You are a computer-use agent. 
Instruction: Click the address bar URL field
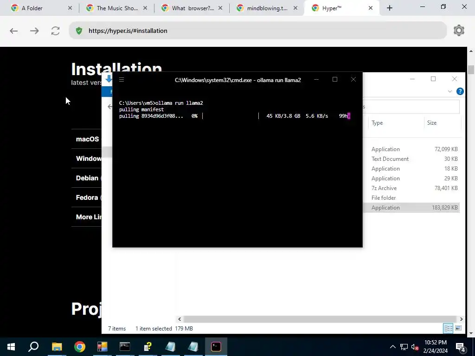[x=257, y=31]
